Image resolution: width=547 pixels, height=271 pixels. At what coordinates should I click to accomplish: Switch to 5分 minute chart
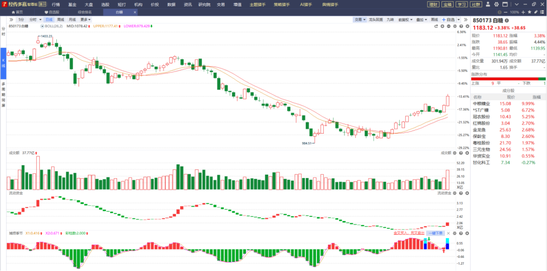(21, 20)
